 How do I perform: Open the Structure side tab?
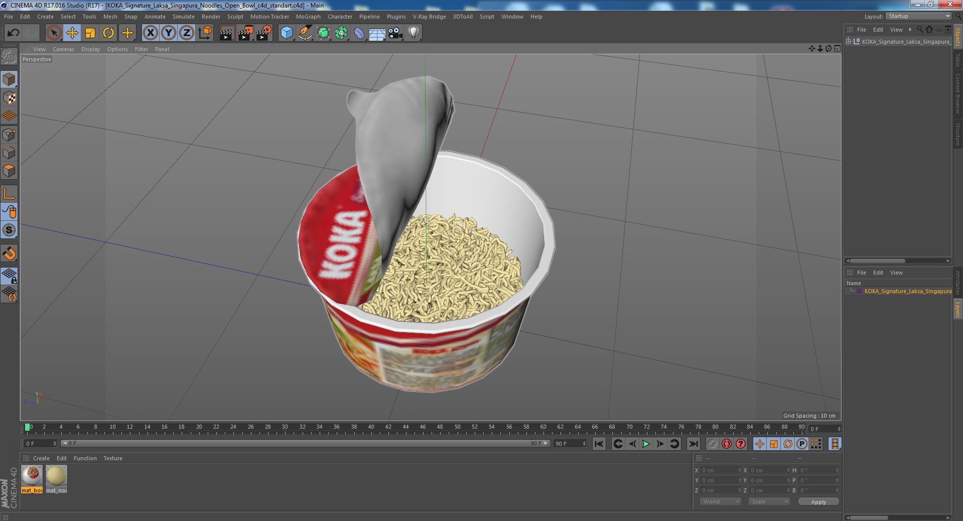pyautogui.click(x=957, y=134)
